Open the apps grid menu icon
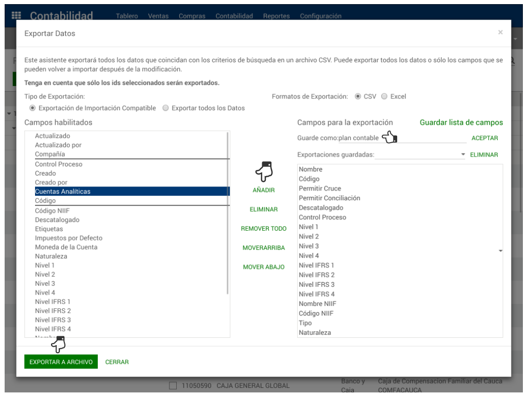The width and height of the screenshot is (527, 395). tap(16, 16)
